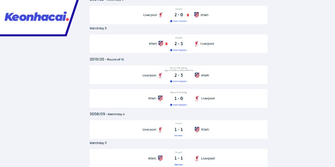Watch highlights of the Atleti 1-0 Liverpool match
The width and height of the screenshot is (335, 167).
[179, 105]
